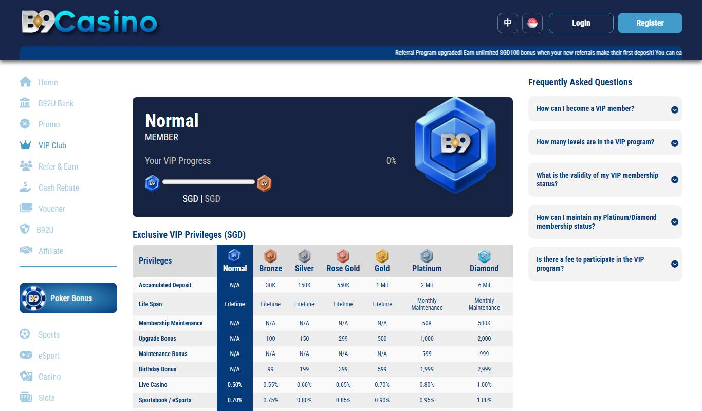Screen dimensions: 702x411
Task: Click the Slots machine icon
Action: tap(26, 397)
